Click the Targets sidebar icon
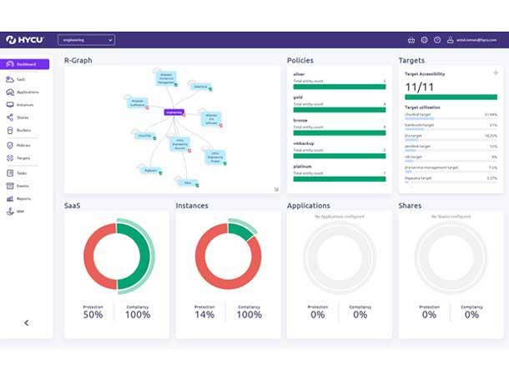 tap(9, 157)
